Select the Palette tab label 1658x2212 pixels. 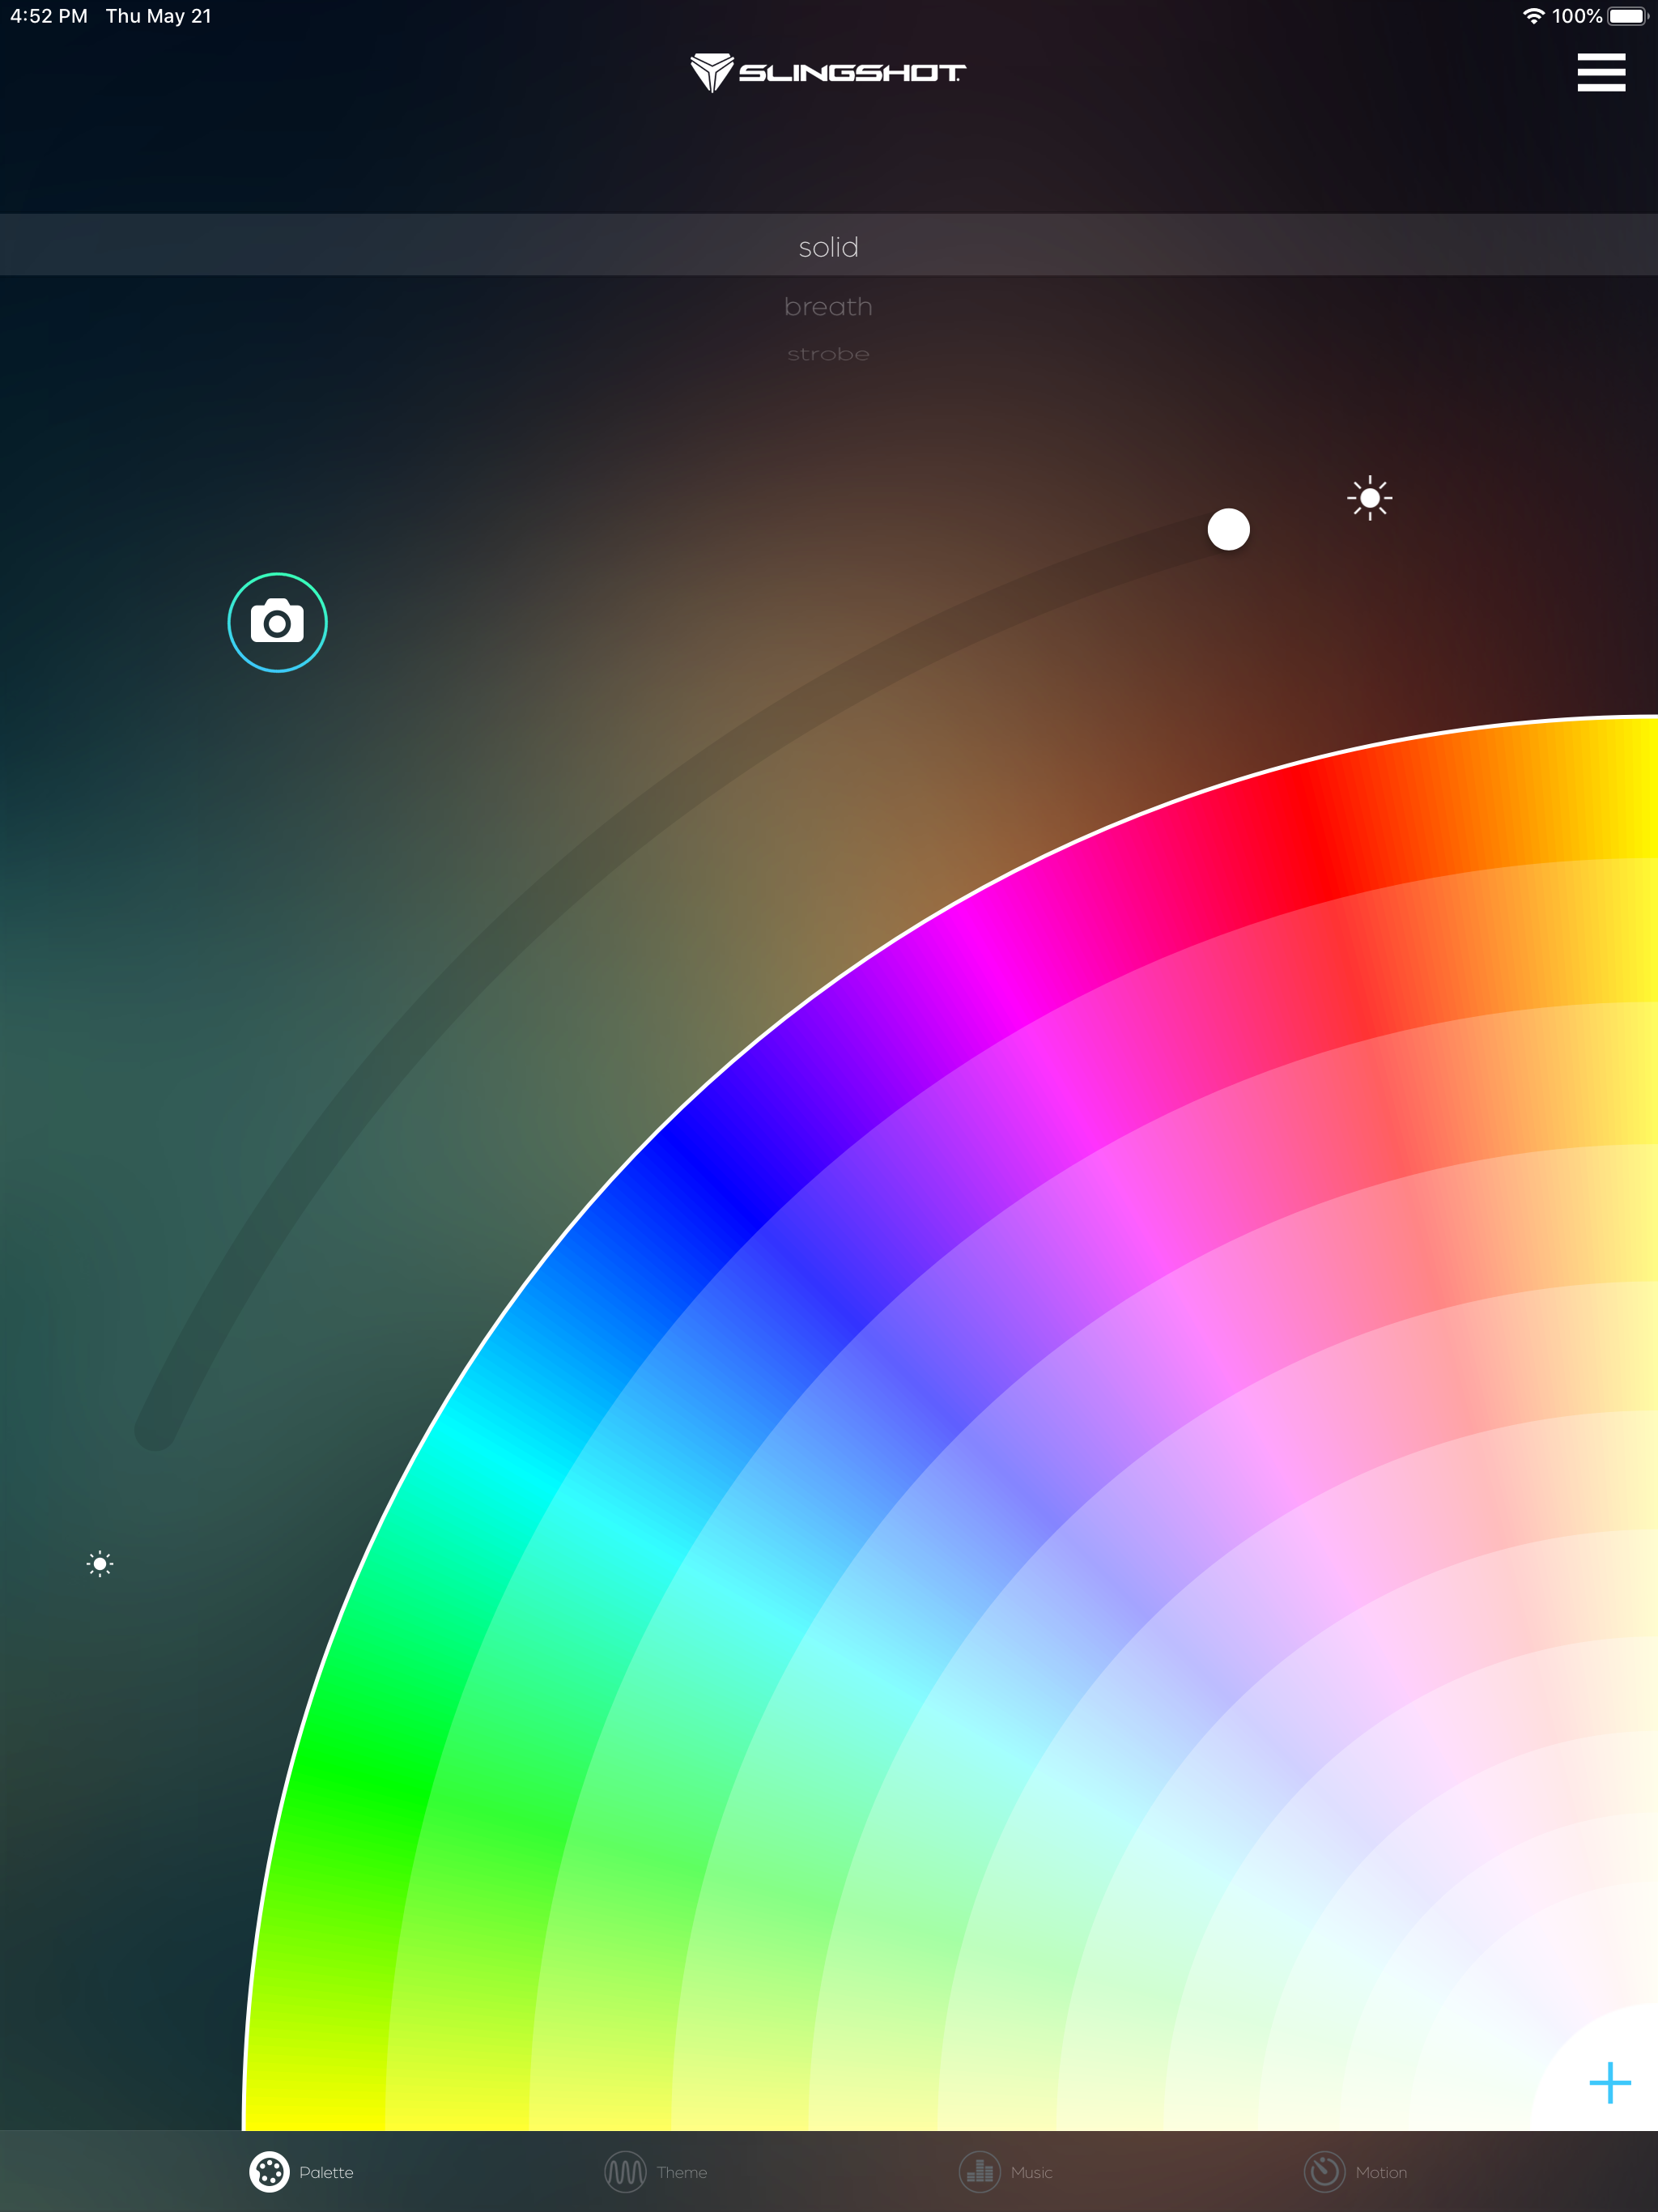point(326,2173)
